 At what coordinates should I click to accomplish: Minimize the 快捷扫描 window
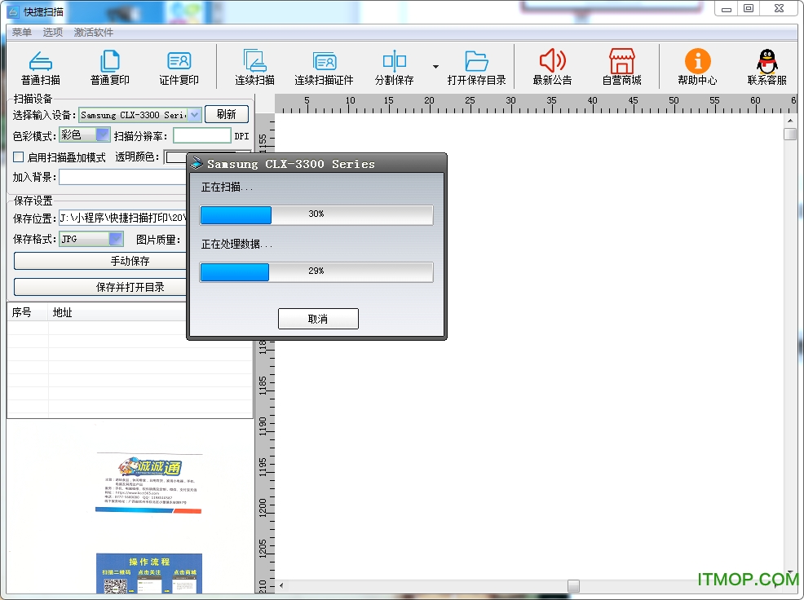click(x=727, y=9)
